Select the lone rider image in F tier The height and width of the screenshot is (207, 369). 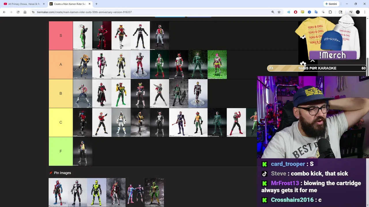tap(82, 152)
